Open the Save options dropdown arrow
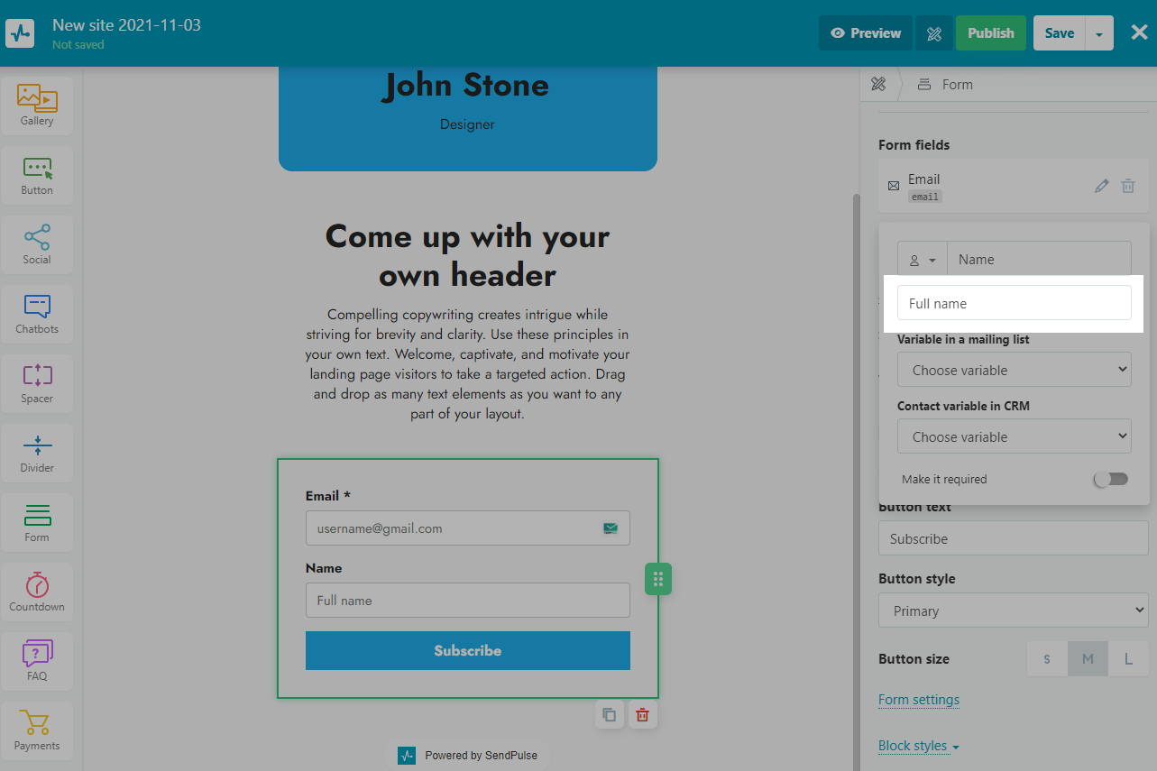 coord(1099,33)
